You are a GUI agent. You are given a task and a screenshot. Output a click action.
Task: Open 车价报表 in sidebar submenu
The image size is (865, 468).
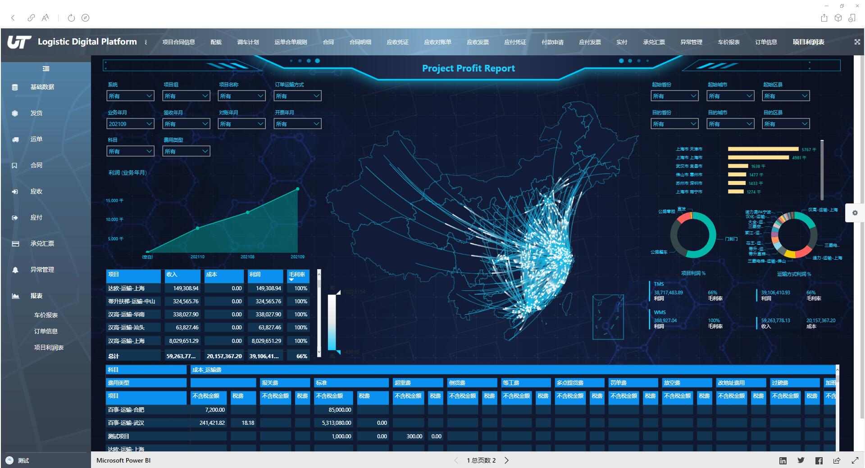click(46, 315)
